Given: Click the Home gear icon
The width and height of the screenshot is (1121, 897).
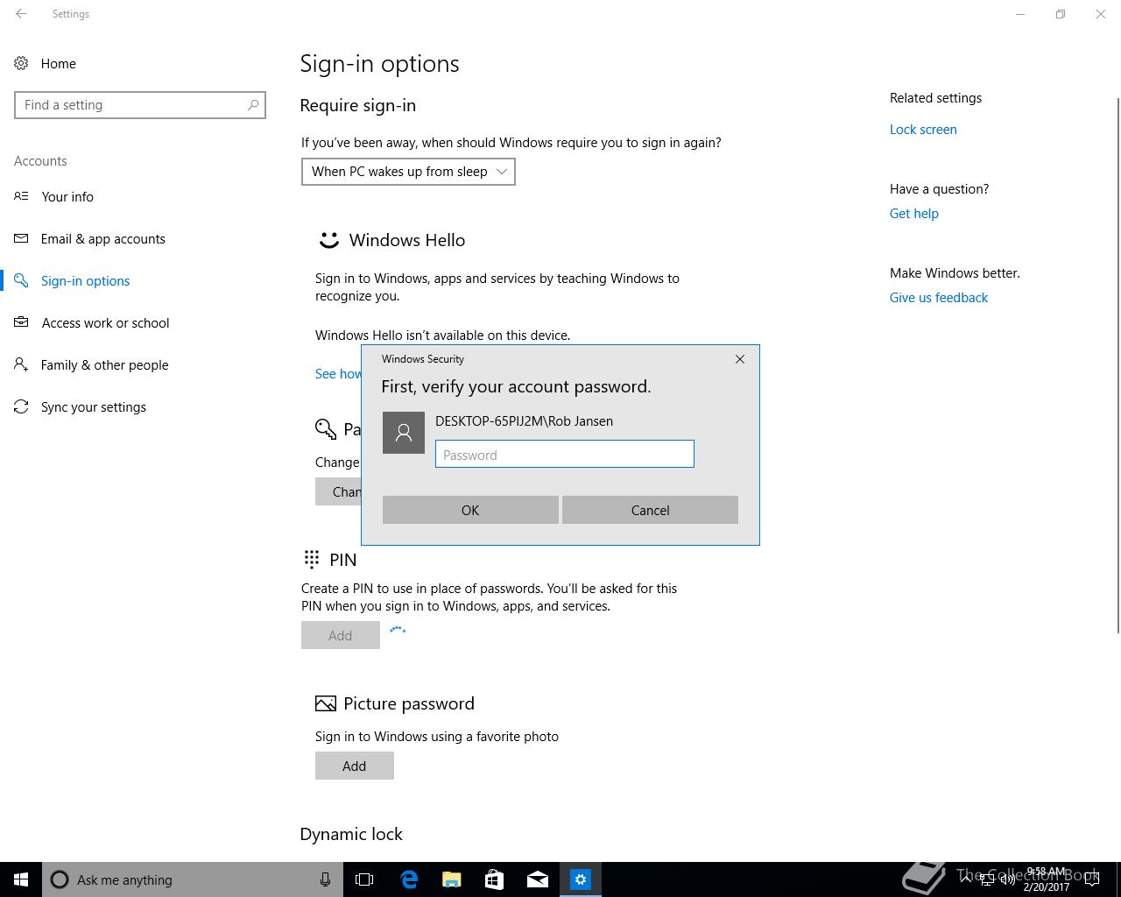Looking at the screenshot, I should pyautogui.click(x=21, y=63).
